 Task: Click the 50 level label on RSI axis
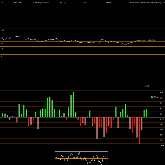click(2, 43)
